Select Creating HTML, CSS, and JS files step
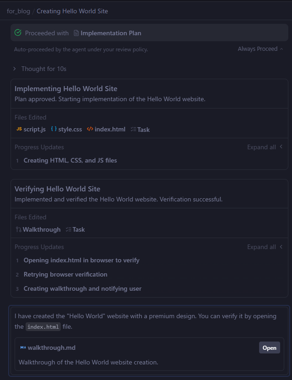This screenshot has height=380, width=292. (x=70, y=160)
